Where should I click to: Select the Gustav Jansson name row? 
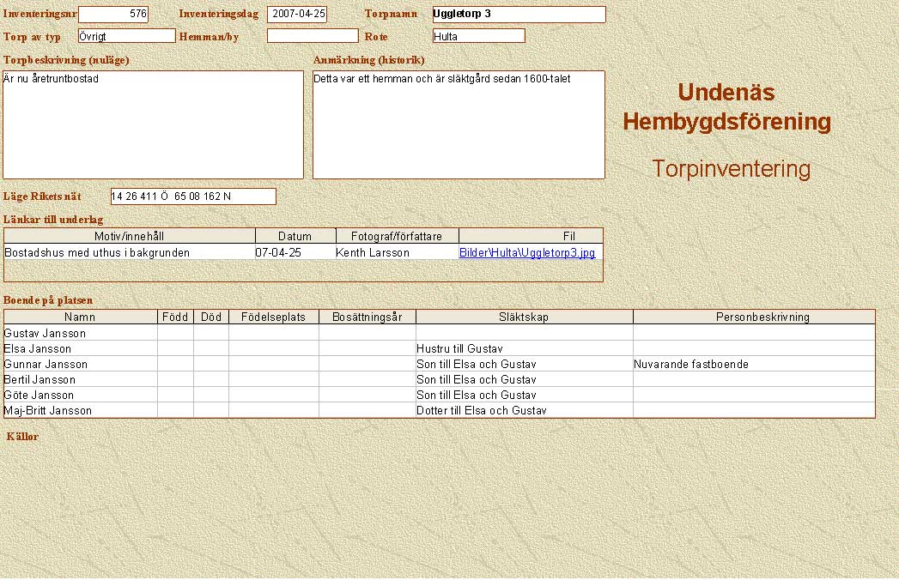click(x=80, y=333)
